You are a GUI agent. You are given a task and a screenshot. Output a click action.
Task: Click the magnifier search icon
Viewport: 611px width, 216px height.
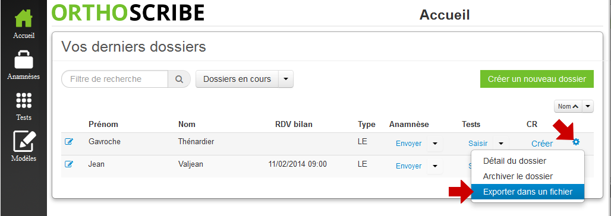click(x=179, y=79)
